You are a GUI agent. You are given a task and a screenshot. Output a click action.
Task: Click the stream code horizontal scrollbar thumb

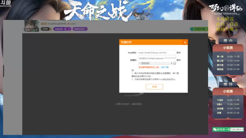coord(145,63)
